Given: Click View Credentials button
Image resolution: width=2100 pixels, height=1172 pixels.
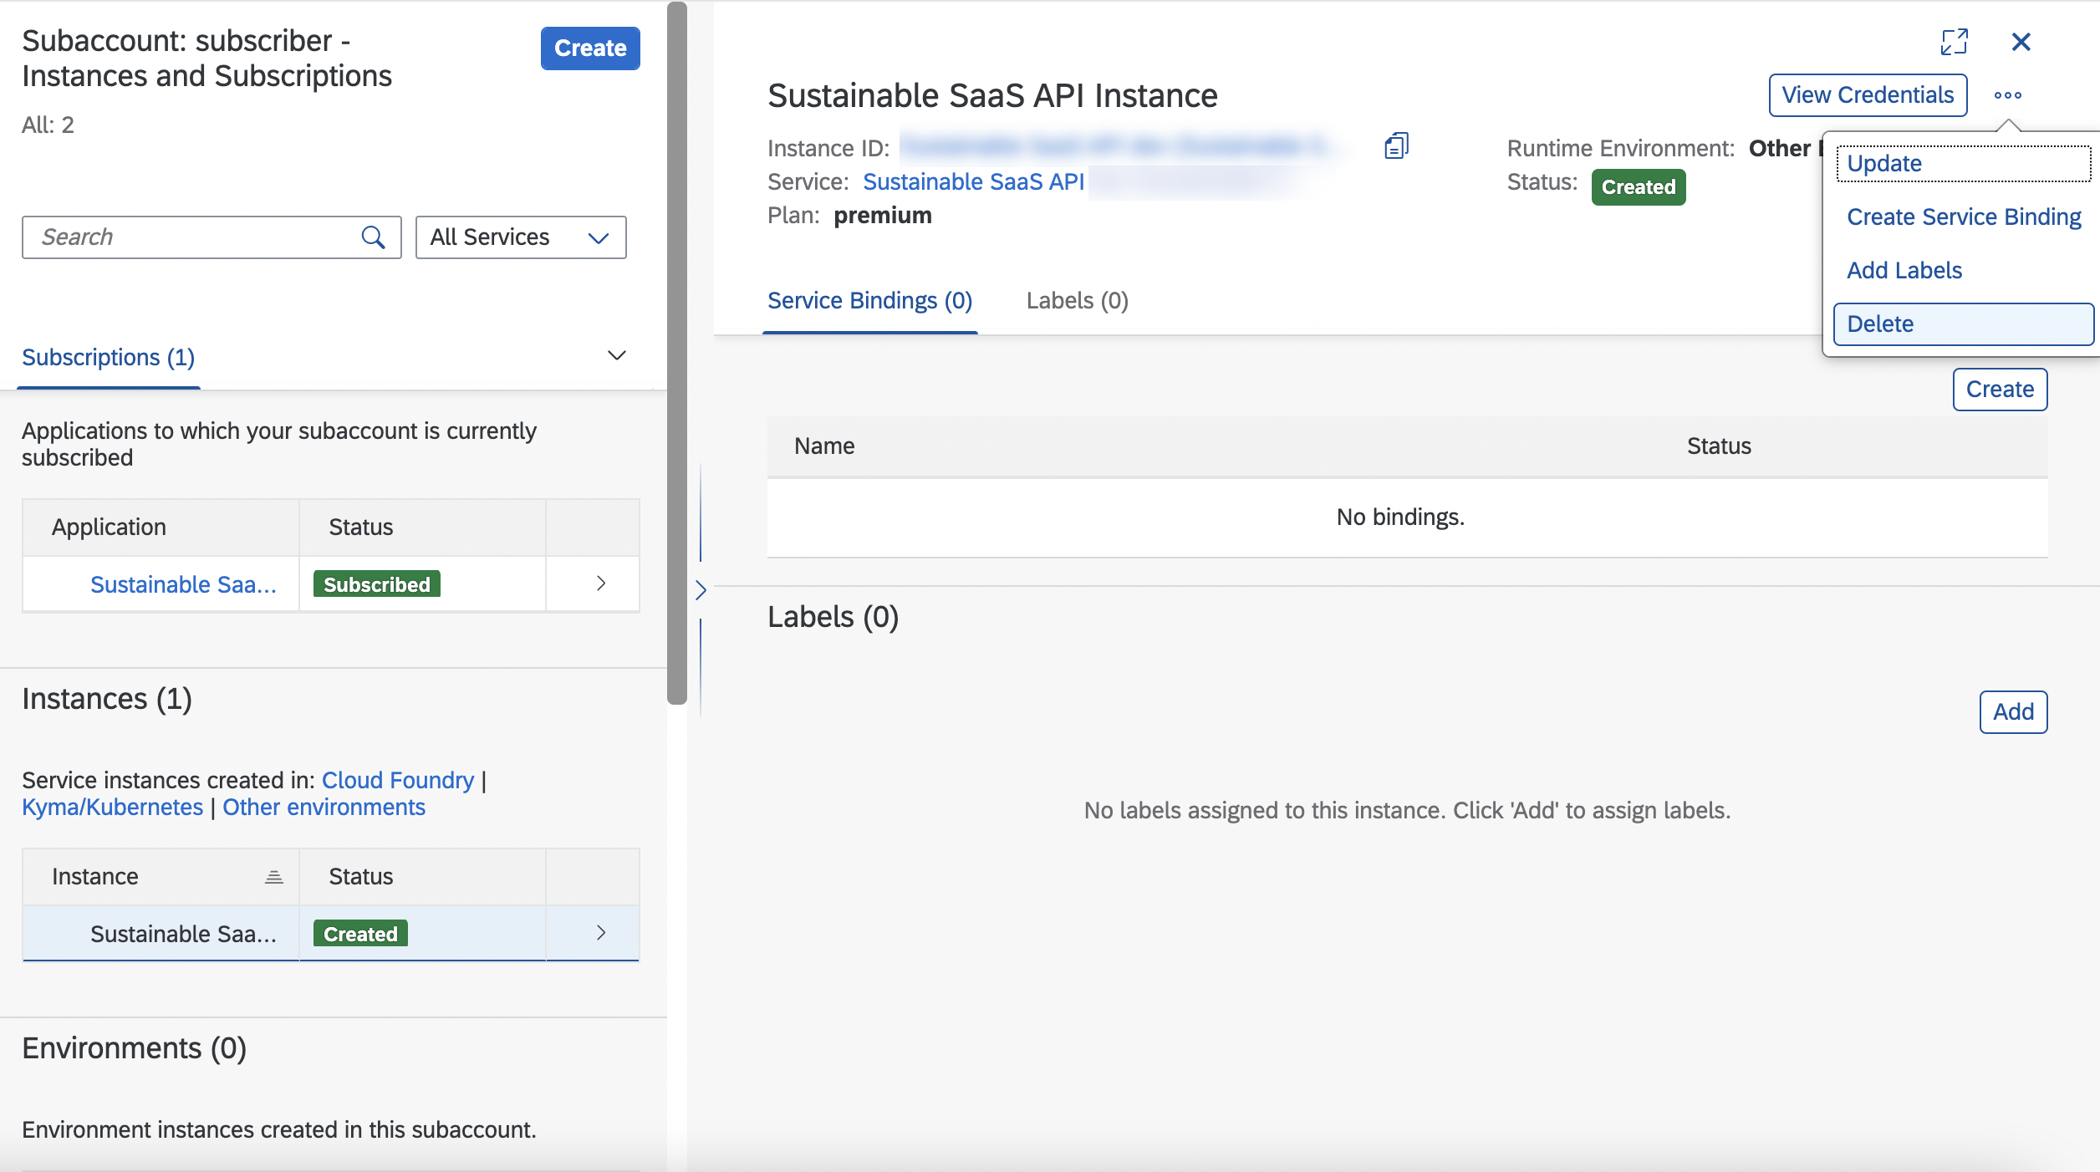Looking at the screenshot, I should click(x=1868, y=95).
